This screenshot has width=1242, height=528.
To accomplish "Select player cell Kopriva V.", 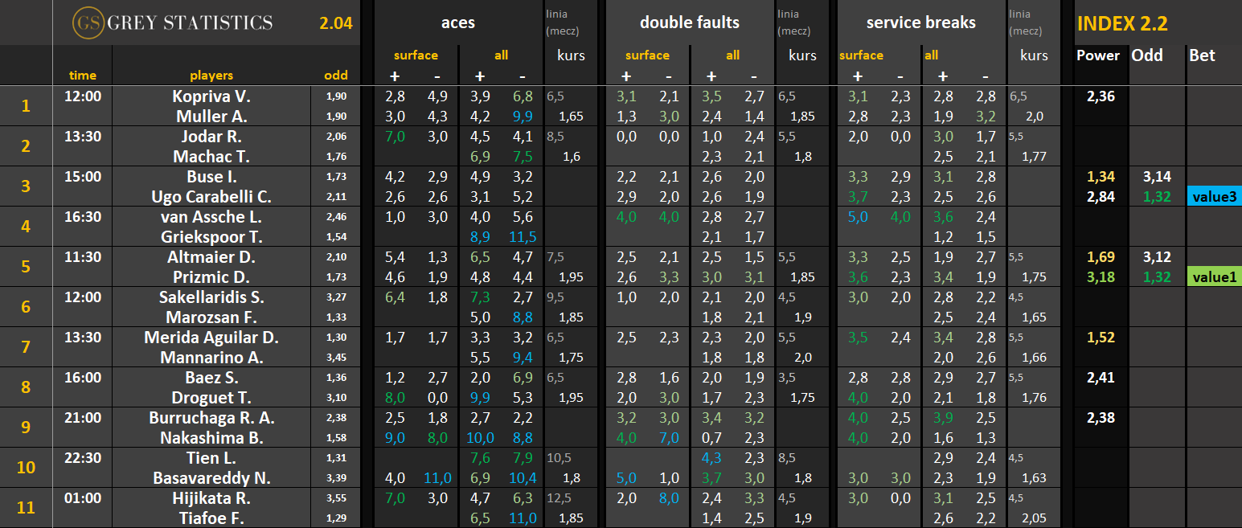I will [x=211, y=96].
